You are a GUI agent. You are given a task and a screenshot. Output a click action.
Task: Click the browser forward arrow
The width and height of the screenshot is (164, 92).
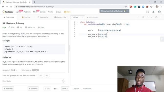(7, 7)
